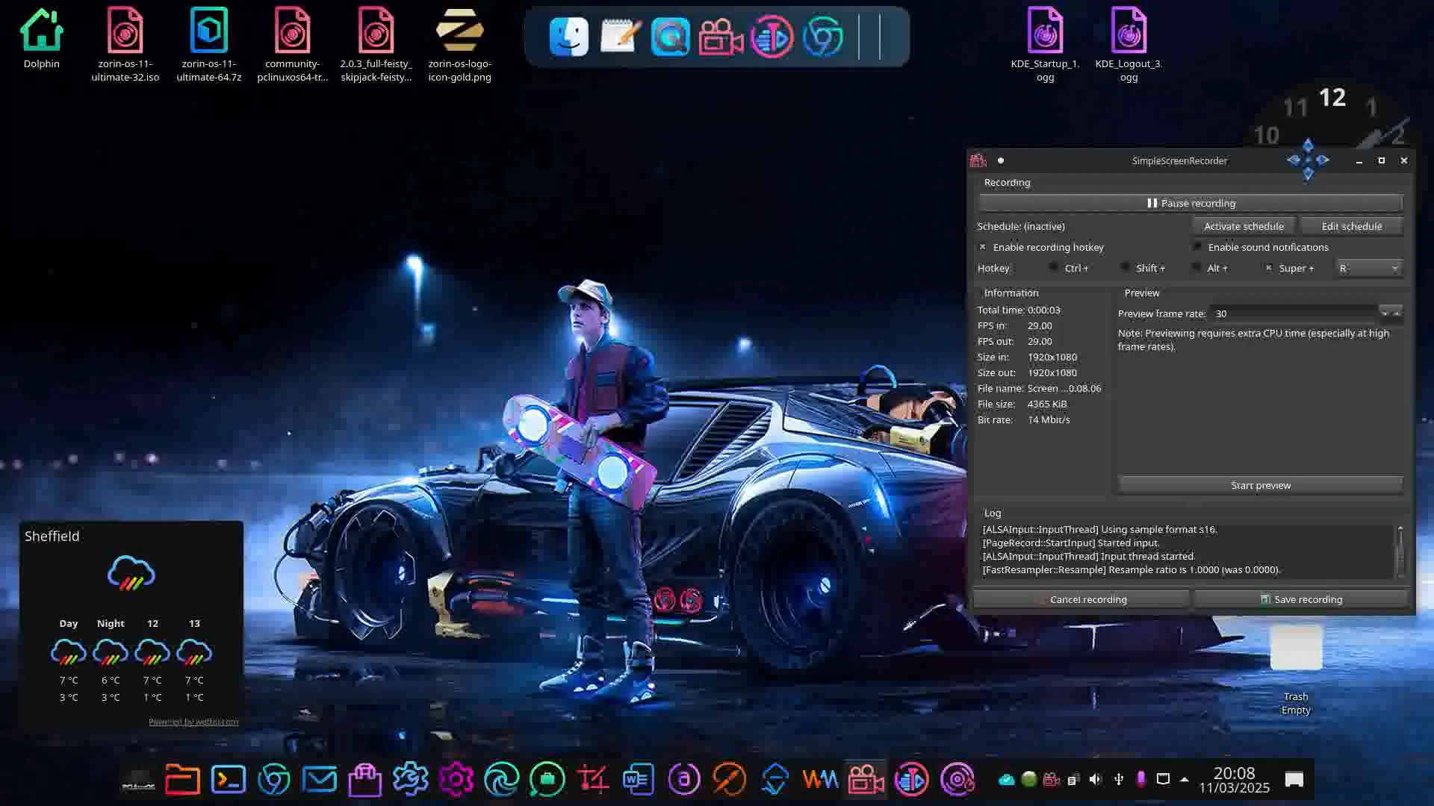This screenshot has height=806, width=1434.
Task: Launch Microsoft Edge from the taskbar
Action: (x=502, y=780)
